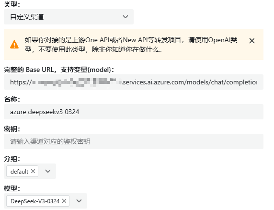Click the chevron arrow in 自定义渠道 selector
Image resolution: width=274 pixels, height=210 pixels.
126,17
